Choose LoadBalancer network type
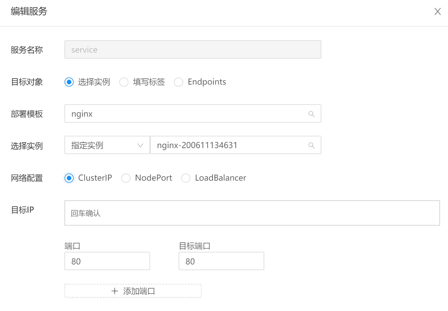448x311 pixels. pos(186,178)
